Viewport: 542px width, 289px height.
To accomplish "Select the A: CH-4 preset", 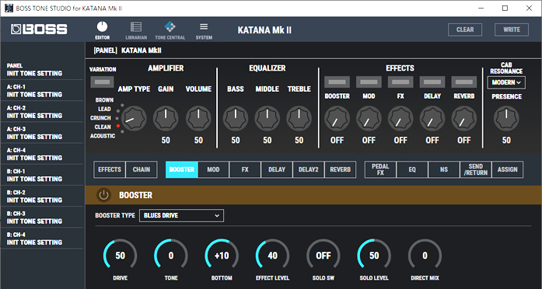I will (42, 154).
